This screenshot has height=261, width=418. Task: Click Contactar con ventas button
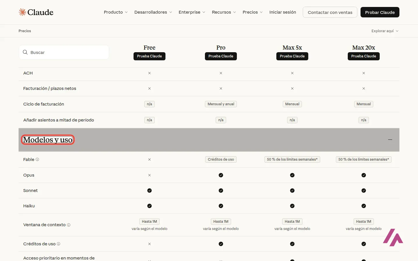click(x=330, y=12)
